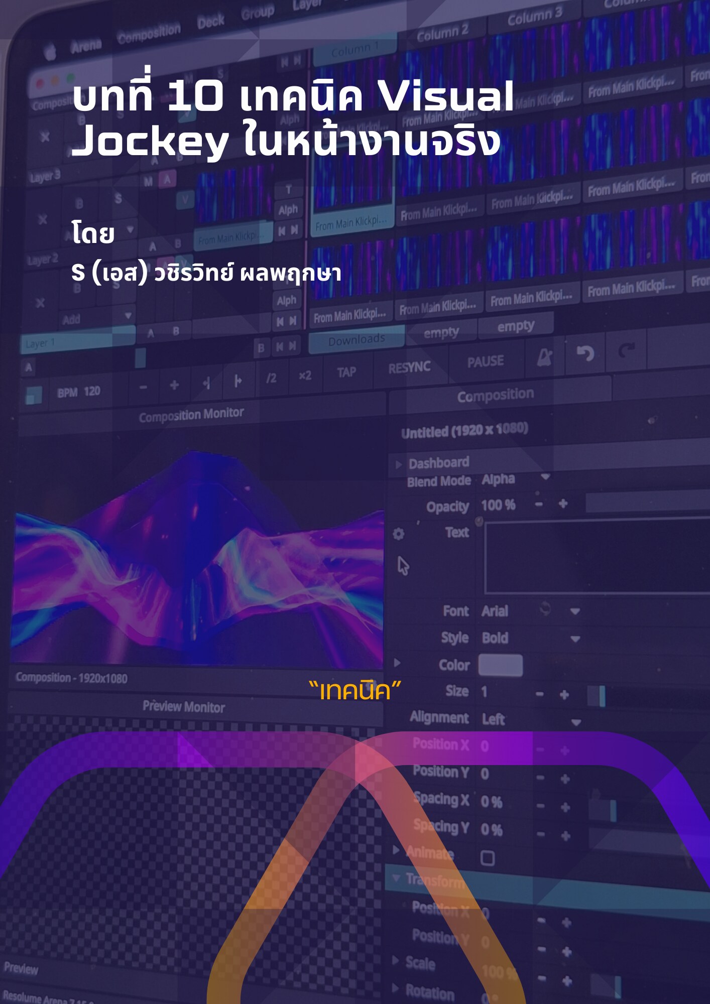Screen dimensions: 710x1004
Task: Increase Opacity using its plus icon
Action: tap(563, 503)
